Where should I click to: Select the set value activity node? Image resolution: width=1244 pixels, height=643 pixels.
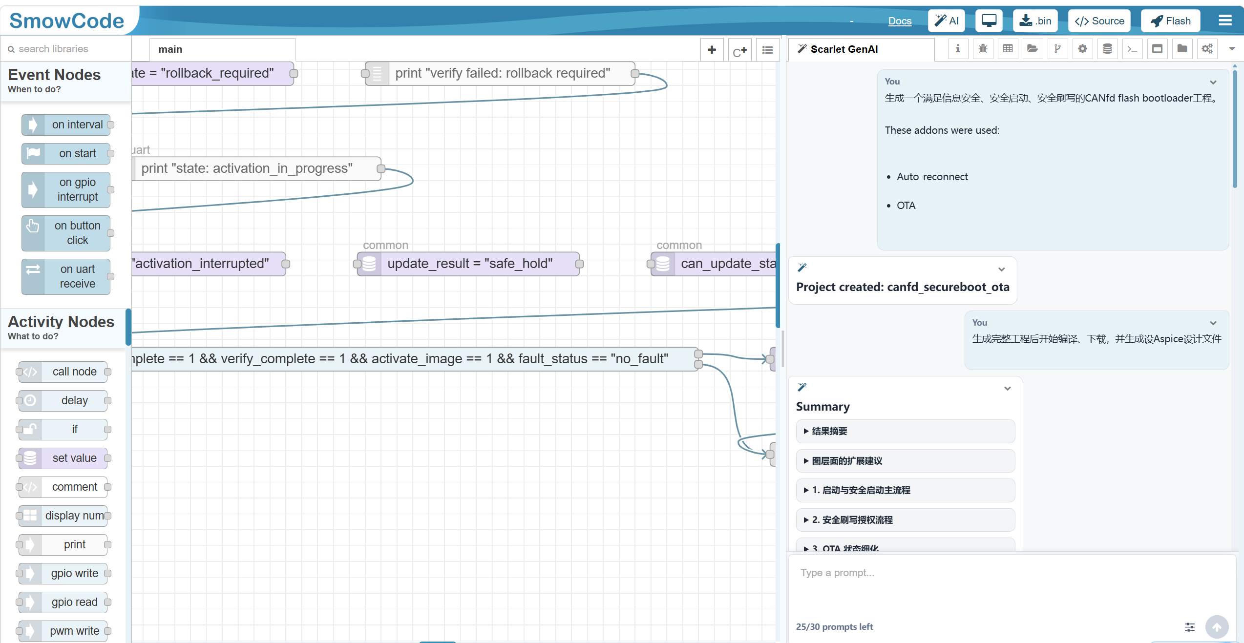(63, 458)
